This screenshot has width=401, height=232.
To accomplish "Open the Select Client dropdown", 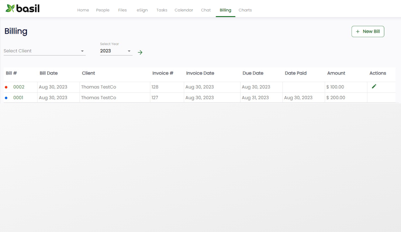I will (x=43, y=51).
